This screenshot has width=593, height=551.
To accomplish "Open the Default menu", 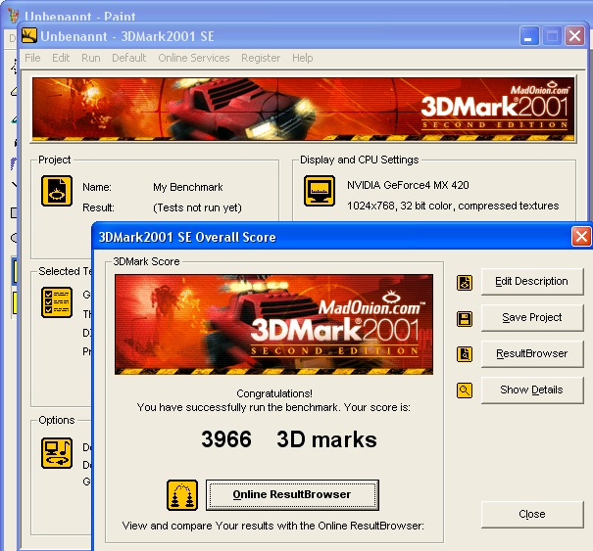I will (x=129, y=58).
